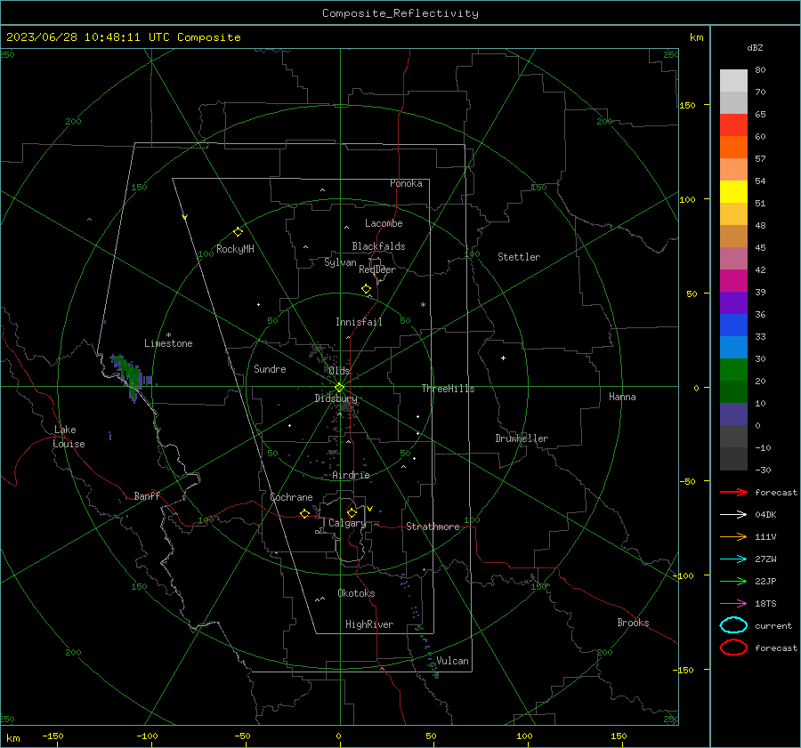This screenshot has width=801, height=748.
Task: Click the Sundre label
Action: 270,368
